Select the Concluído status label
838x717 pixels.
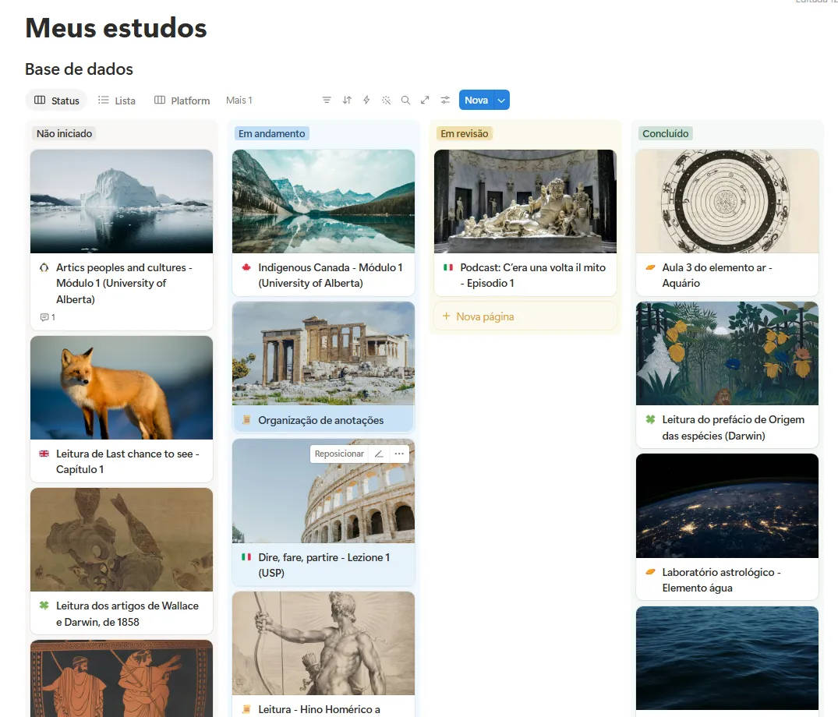[x=666, y=133]
